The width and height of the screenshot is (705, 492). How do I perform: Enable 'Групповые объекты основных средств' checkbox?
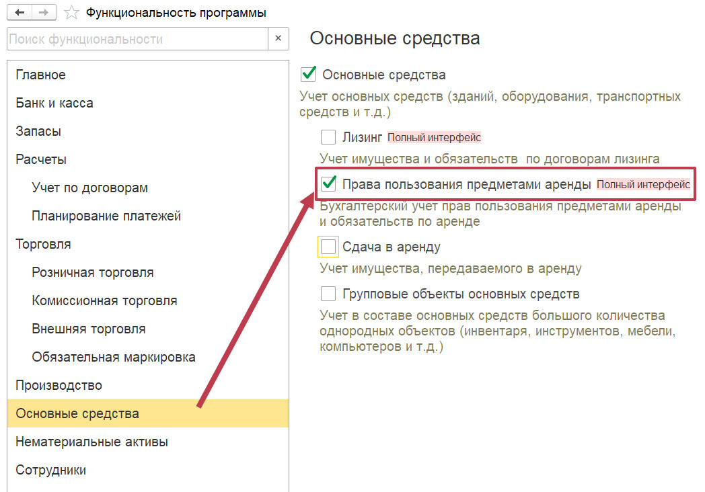[328, 294]
